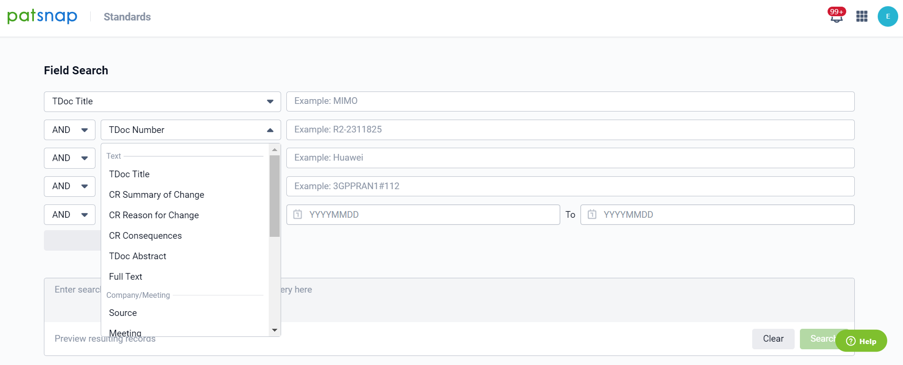Click the start date calendar icon
The height and width of the screenshot is (365, 903).
pos(298,214)
